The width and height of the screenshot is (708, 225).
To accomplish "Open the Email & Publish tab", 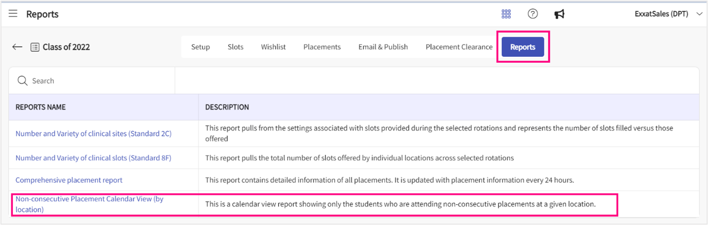I will point(383,47).
